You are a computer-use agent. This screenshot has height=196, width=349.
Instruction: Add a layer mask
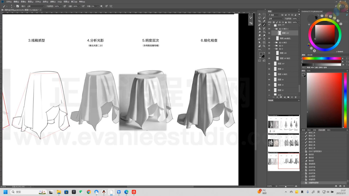281,97
